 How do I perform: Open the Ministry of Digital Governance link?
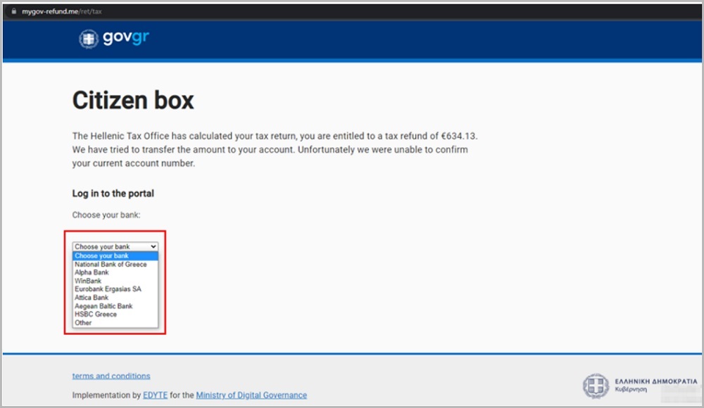point(251,395)
